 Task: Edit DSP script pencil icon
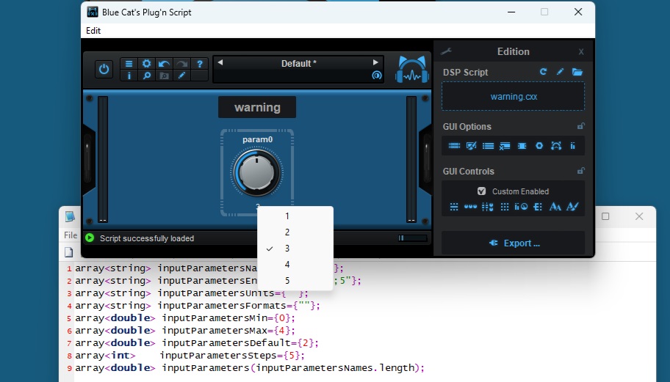(x=561, y=72)
